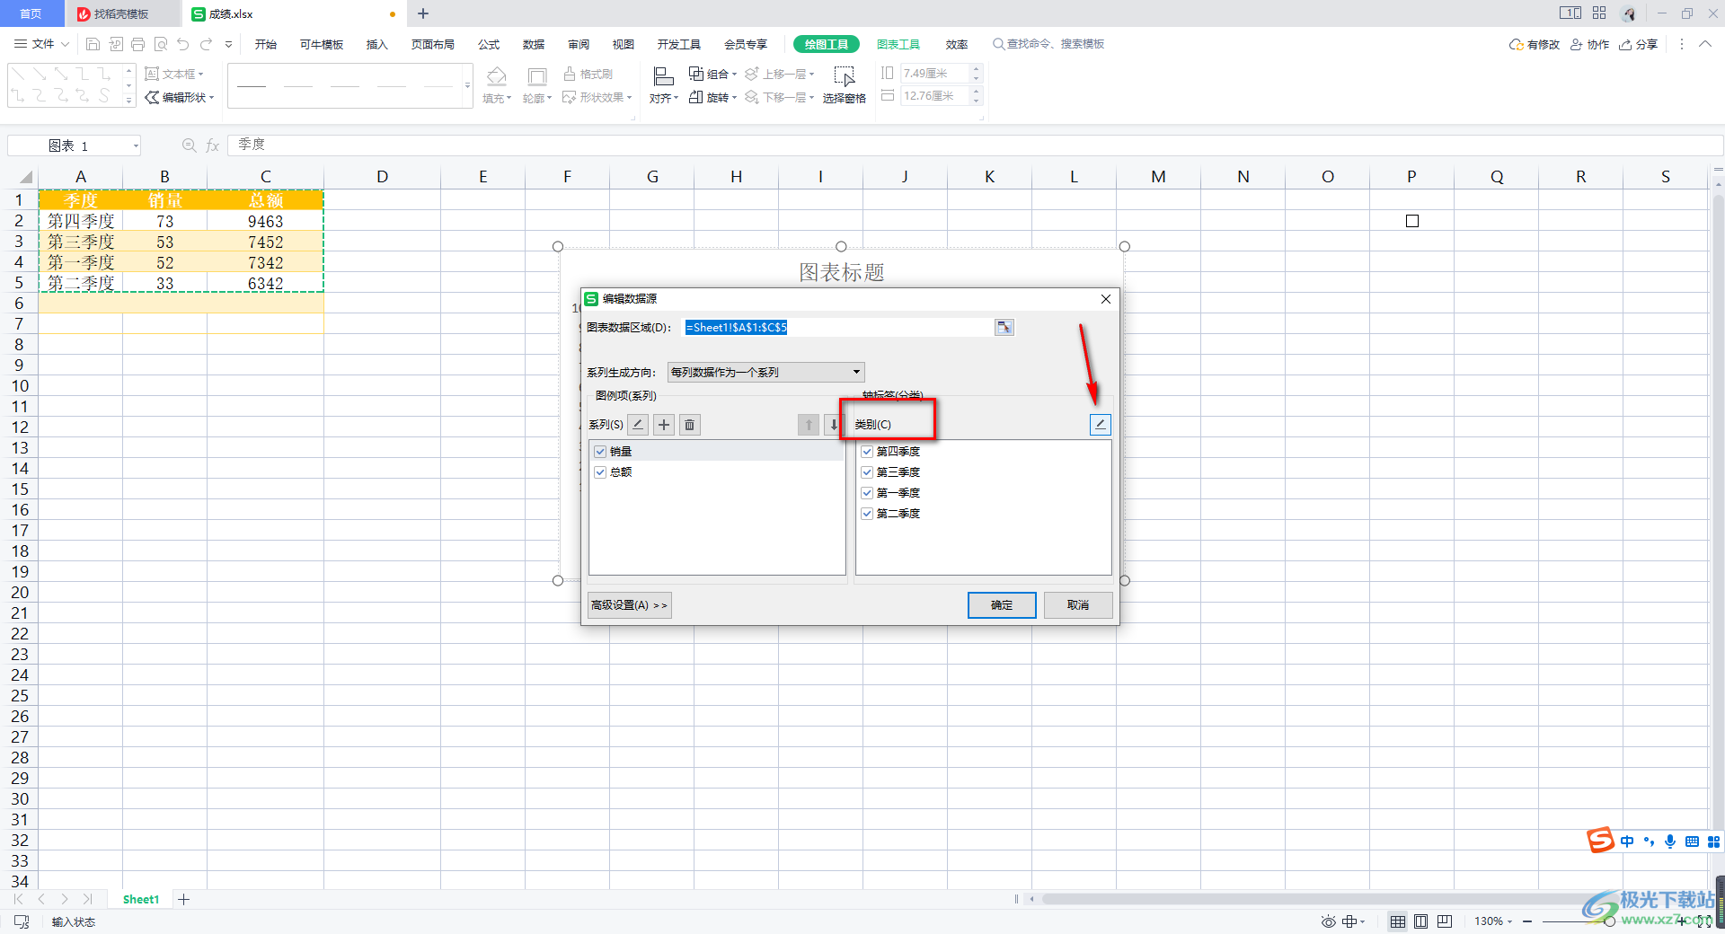Image resolution: width=1725 pixels, height=934 pixels.
Task: Click the 取消 button in the dialog
Action: coord(1078,605)
